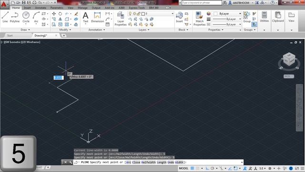Viewport: 305px width, 172px height.
Task: Select the Circle tool
Action: pyautogui.click(x=26, y=17)
